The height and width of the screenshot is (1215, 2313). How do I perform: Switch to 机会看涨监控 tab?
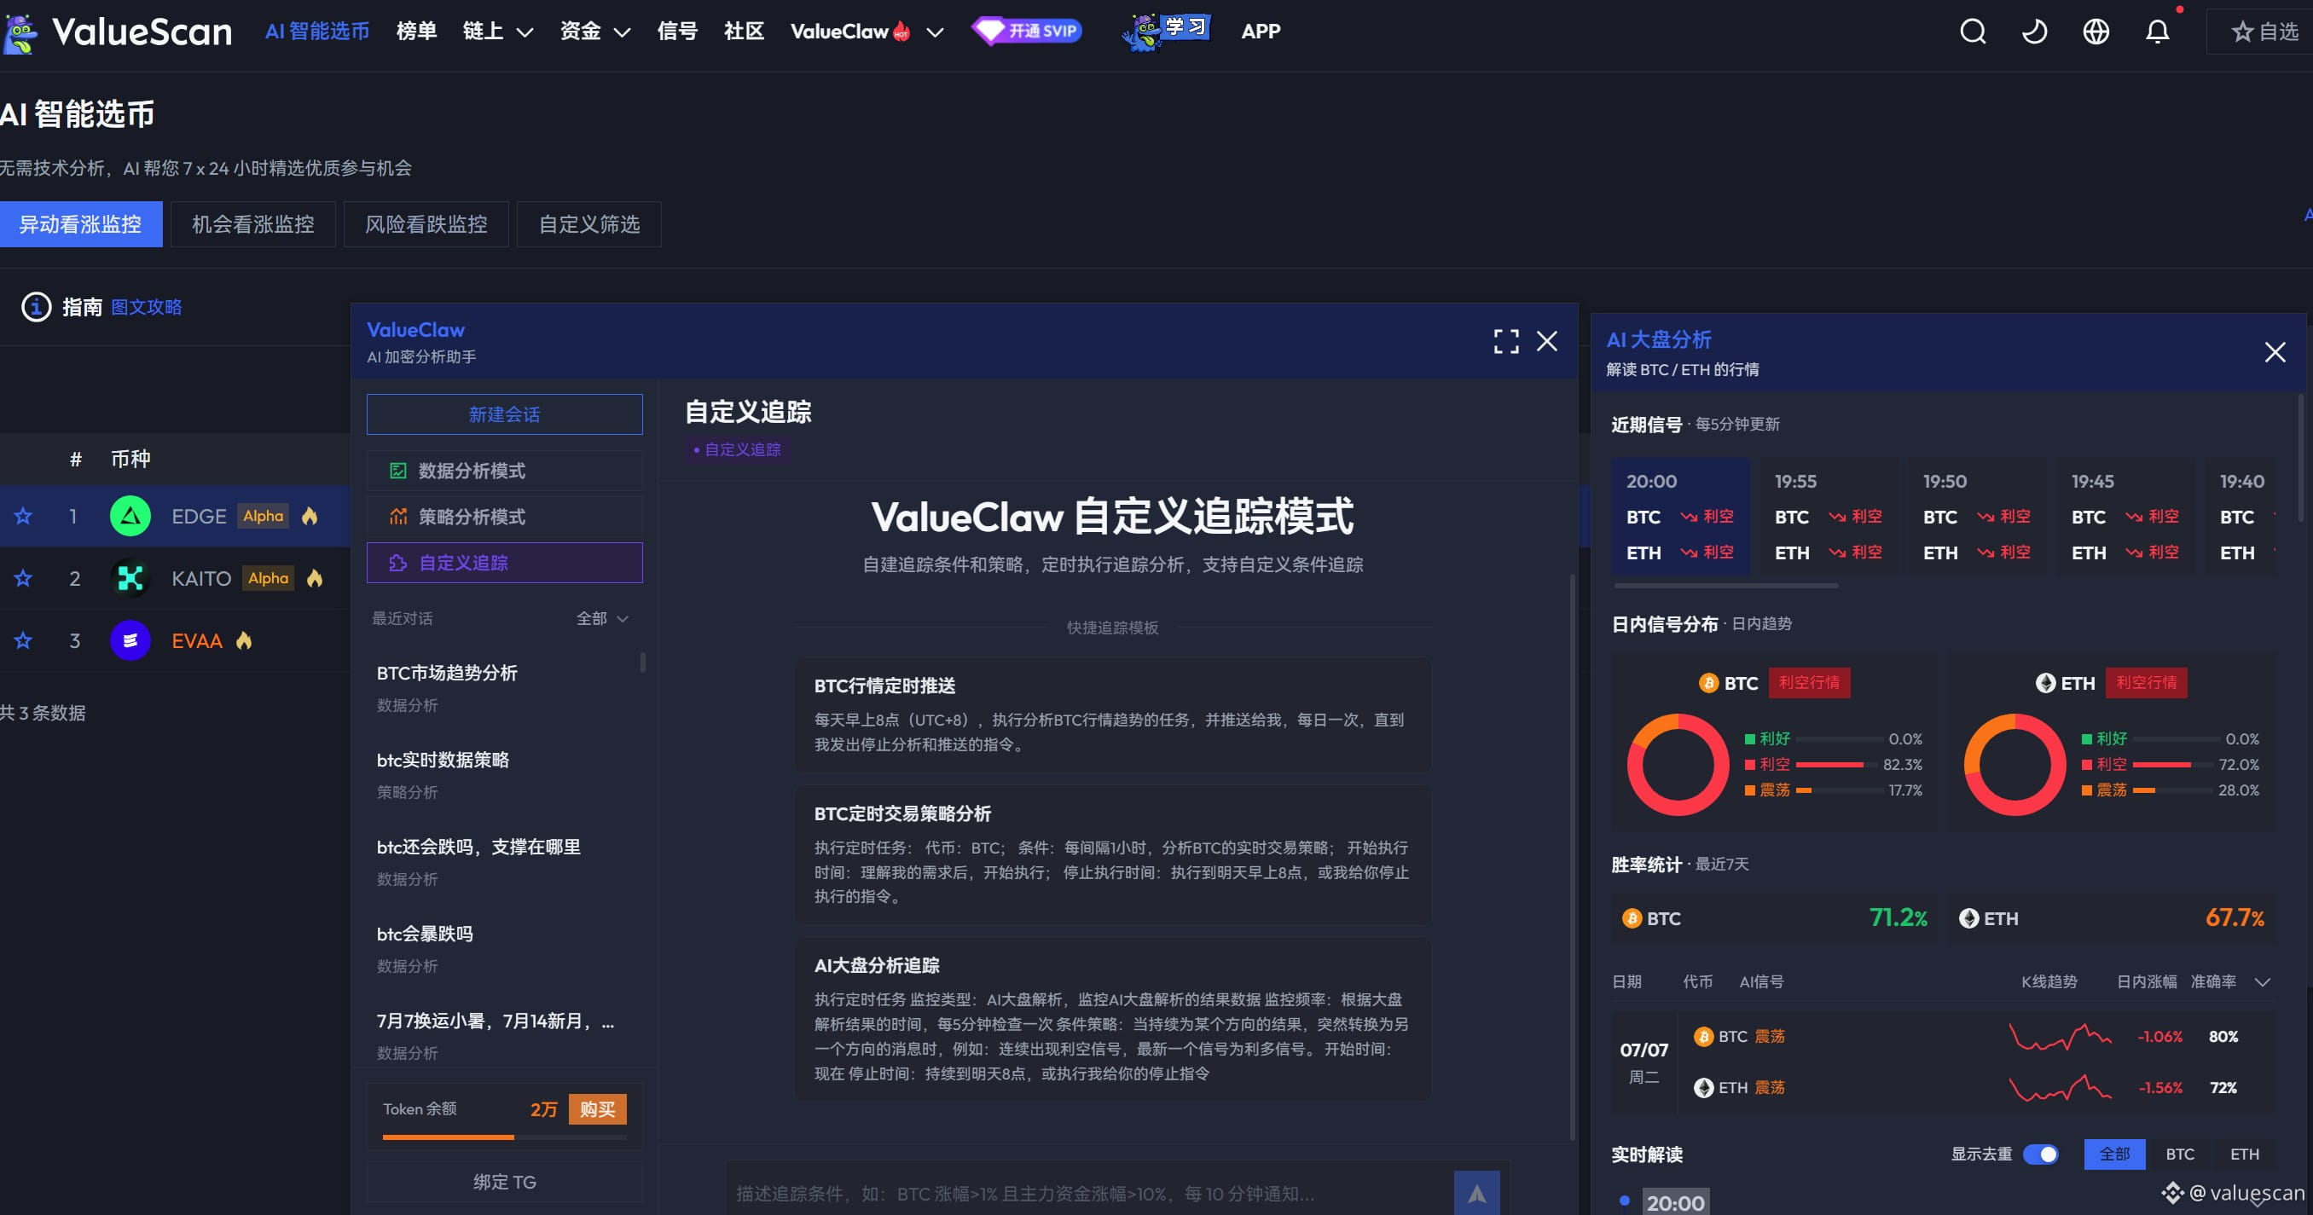pyautogui.click(x=253, y=223)
